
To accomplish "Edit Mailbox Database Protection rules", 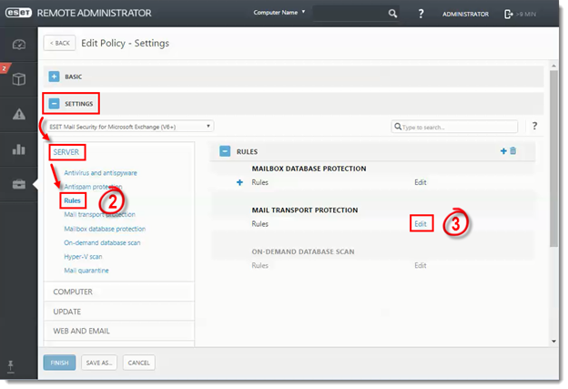I will click(421, 182).
